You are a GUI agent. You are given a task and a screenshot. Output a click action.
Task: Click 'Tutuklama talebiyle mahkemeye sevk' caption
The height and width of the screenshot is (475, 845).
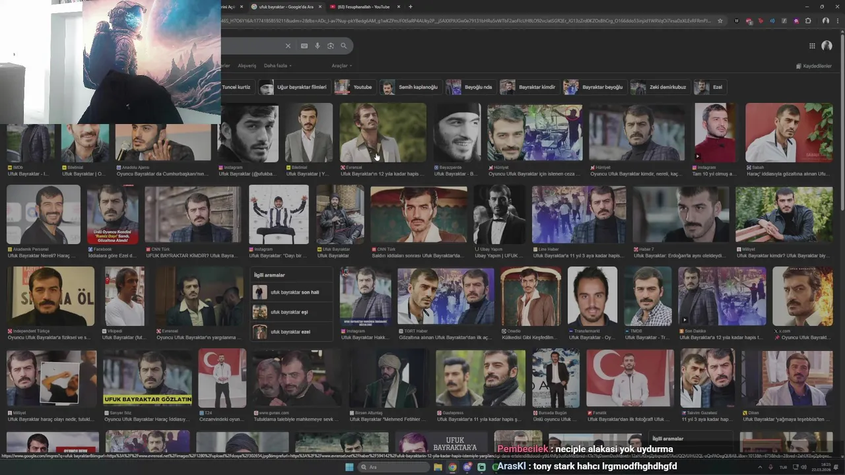click(294, 419)
